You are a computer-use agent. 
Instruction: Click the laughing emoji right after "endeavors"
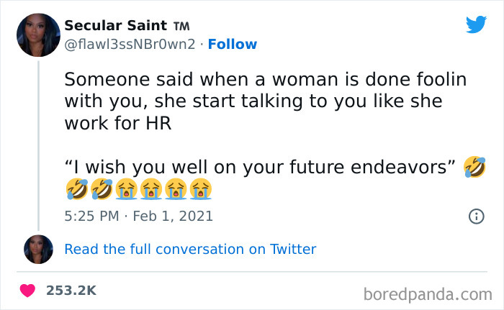click(x=475, y=168)
